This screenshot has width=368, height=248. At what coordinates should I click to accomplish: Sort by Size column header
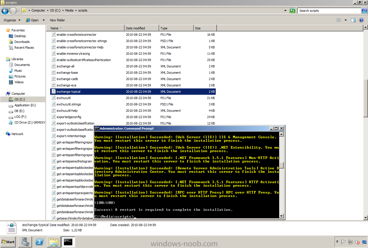click(205, 28)
